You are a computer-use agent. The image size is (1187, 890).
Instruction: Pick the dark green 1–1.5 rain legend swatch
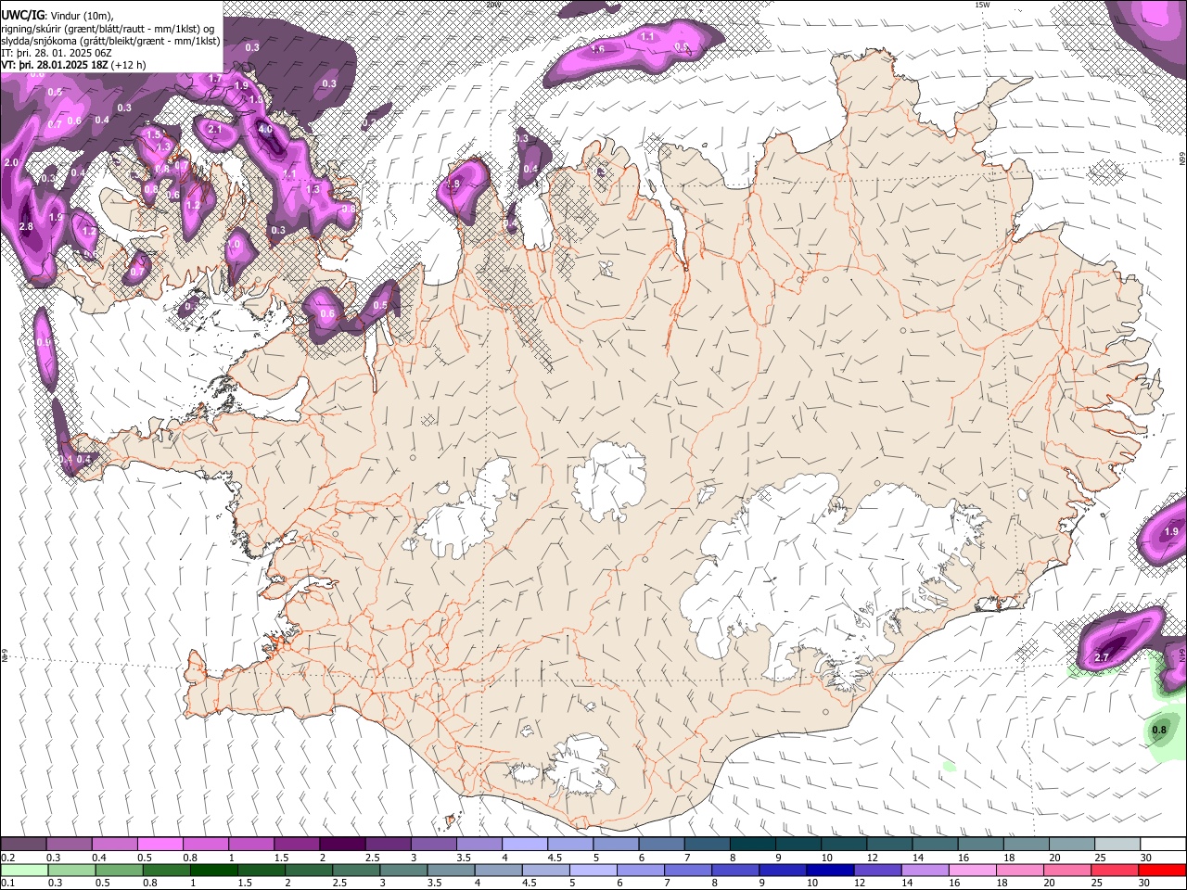[x=213, y=870]
